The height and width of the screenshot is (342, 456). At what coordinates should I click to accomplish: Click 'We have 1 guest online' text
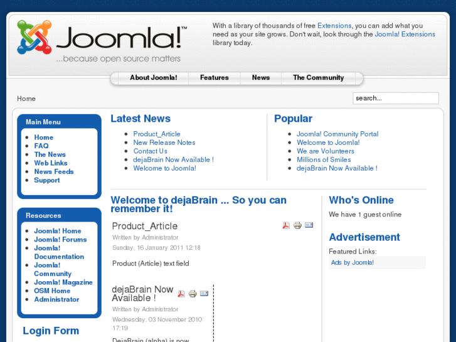[365, 215]
